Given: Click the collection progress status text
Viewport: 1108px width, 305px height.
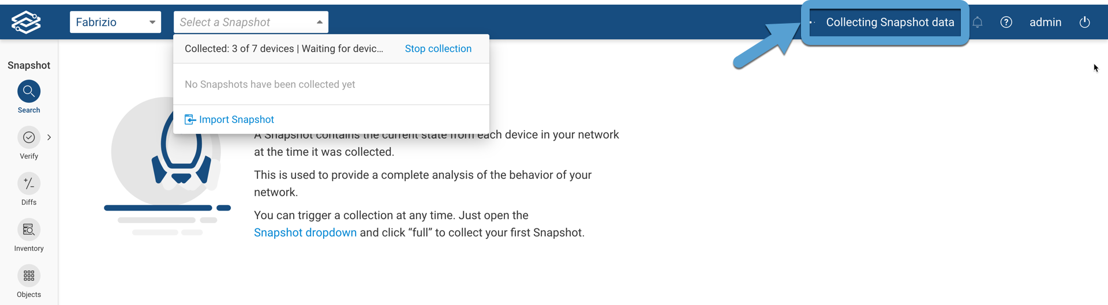Looking at the screenshot, I should [284, 49].
